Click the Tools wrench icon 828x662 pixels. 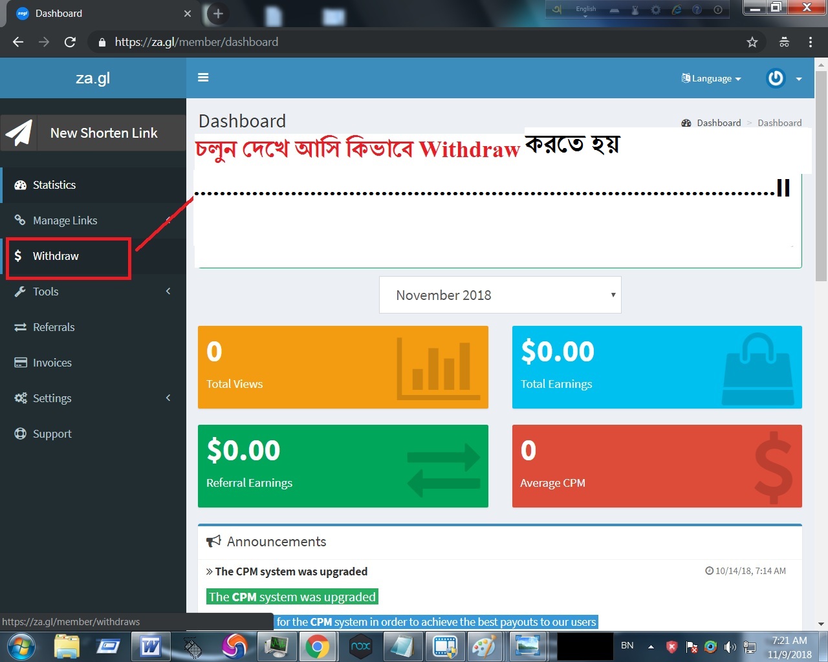[20, 292]
